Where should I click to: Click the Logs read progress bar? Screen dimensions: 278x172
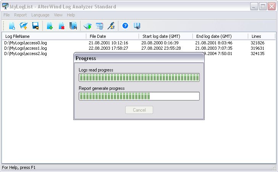139,77
